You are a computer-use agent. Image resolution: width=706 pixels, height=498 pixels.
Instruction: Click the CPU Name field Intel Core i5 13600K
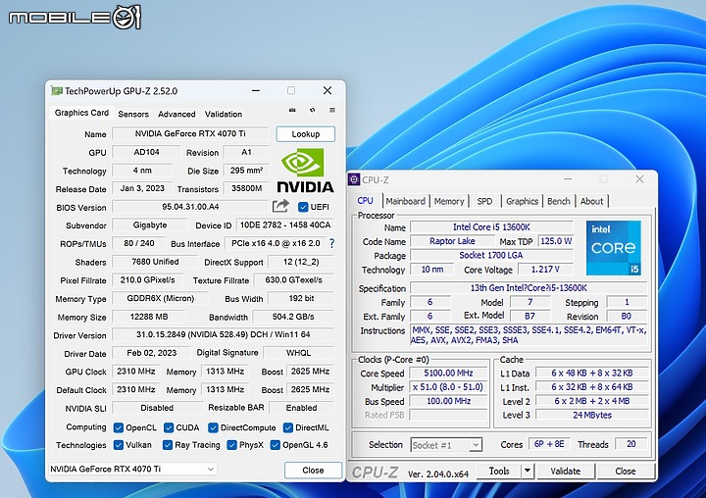pos(491,227)
